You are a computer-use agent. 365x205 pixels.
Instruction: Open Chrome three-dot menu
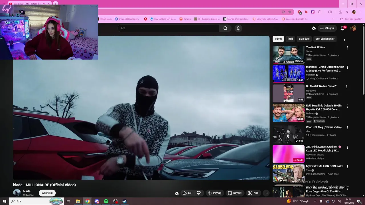pyautogui.click(x=360, y=12)
